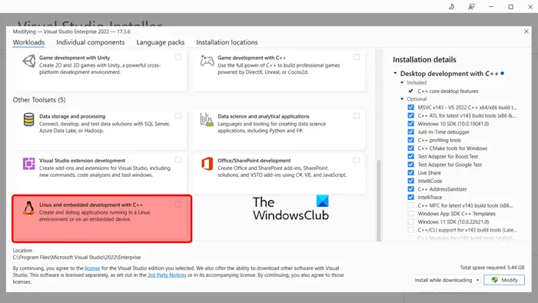Click the Game development with C++ controller icon
The image size is (538, 303).
point(208,62)
